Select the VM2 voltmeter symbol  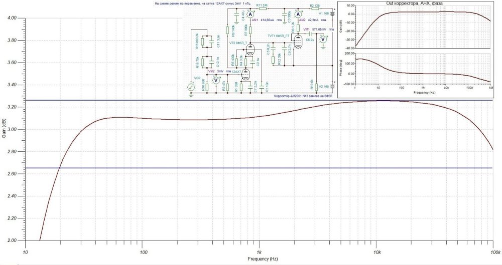pyautogui.click(x=216, y=80)
